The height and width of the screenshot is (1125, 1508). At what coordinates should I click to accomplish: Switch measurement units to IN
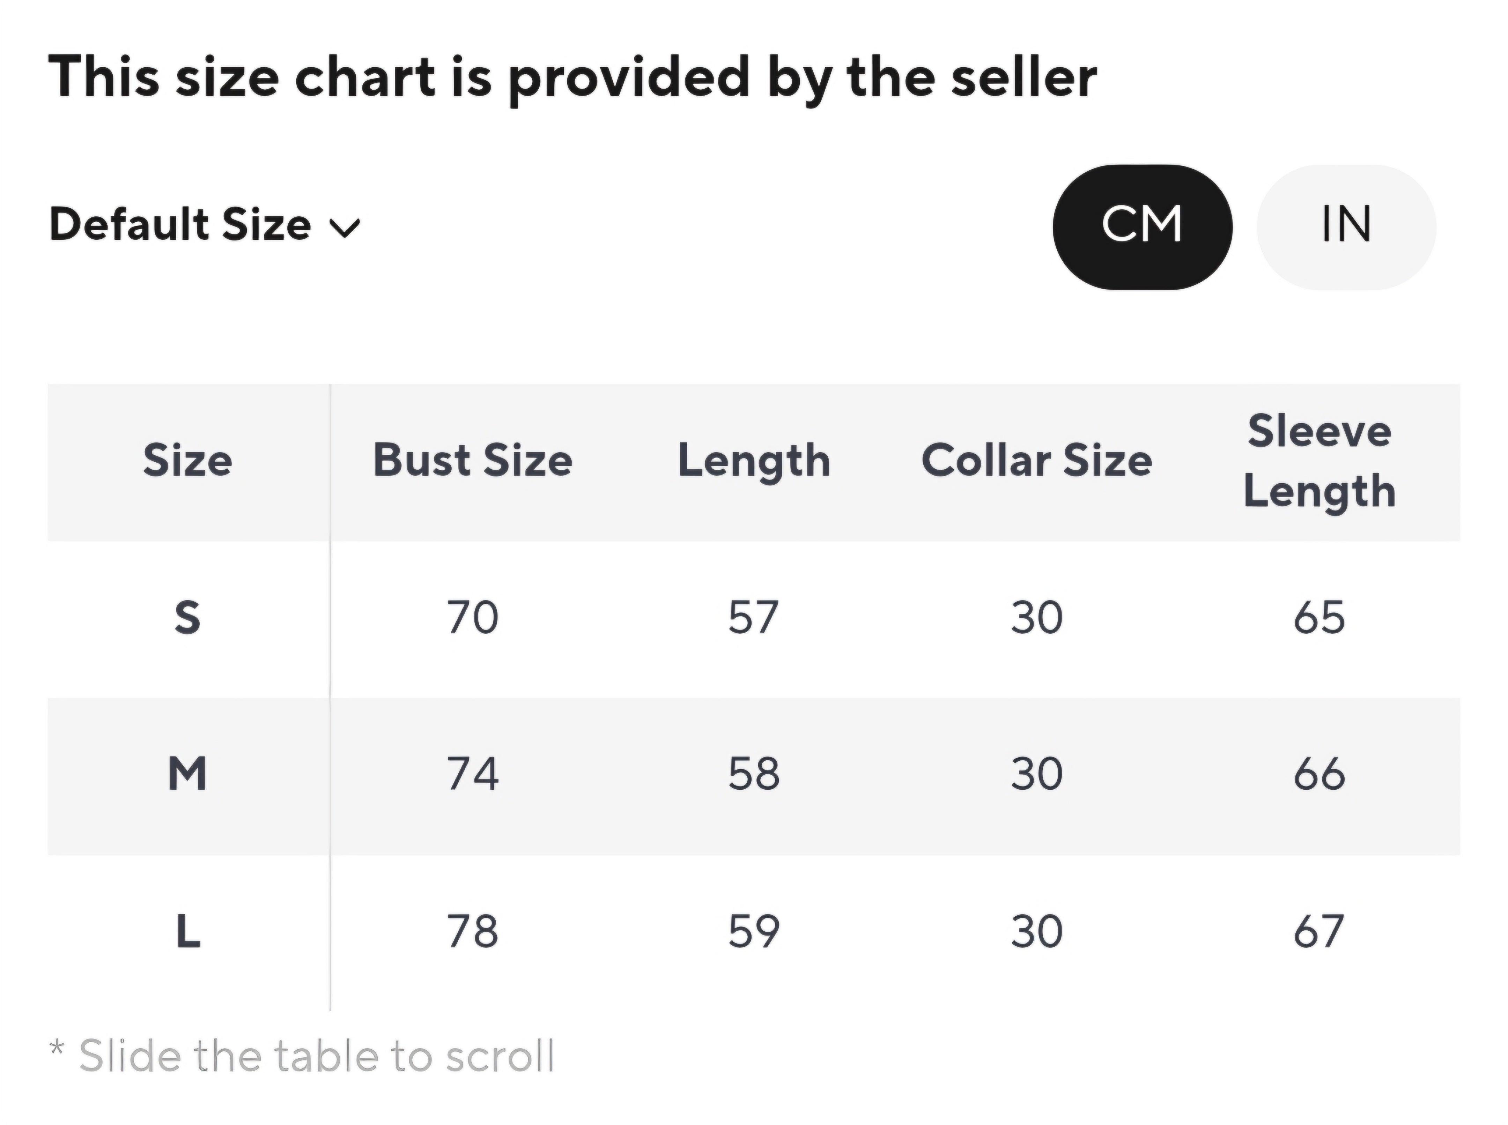point(1346,227)
